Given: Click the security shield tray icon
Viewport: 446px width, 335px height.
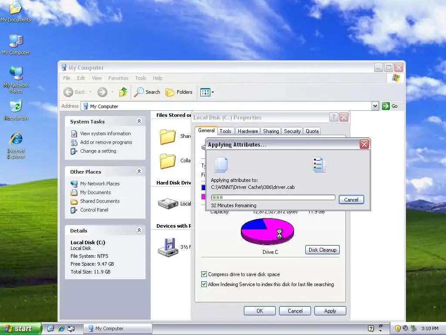Looking at the screenshot, I should coord(398,328).
